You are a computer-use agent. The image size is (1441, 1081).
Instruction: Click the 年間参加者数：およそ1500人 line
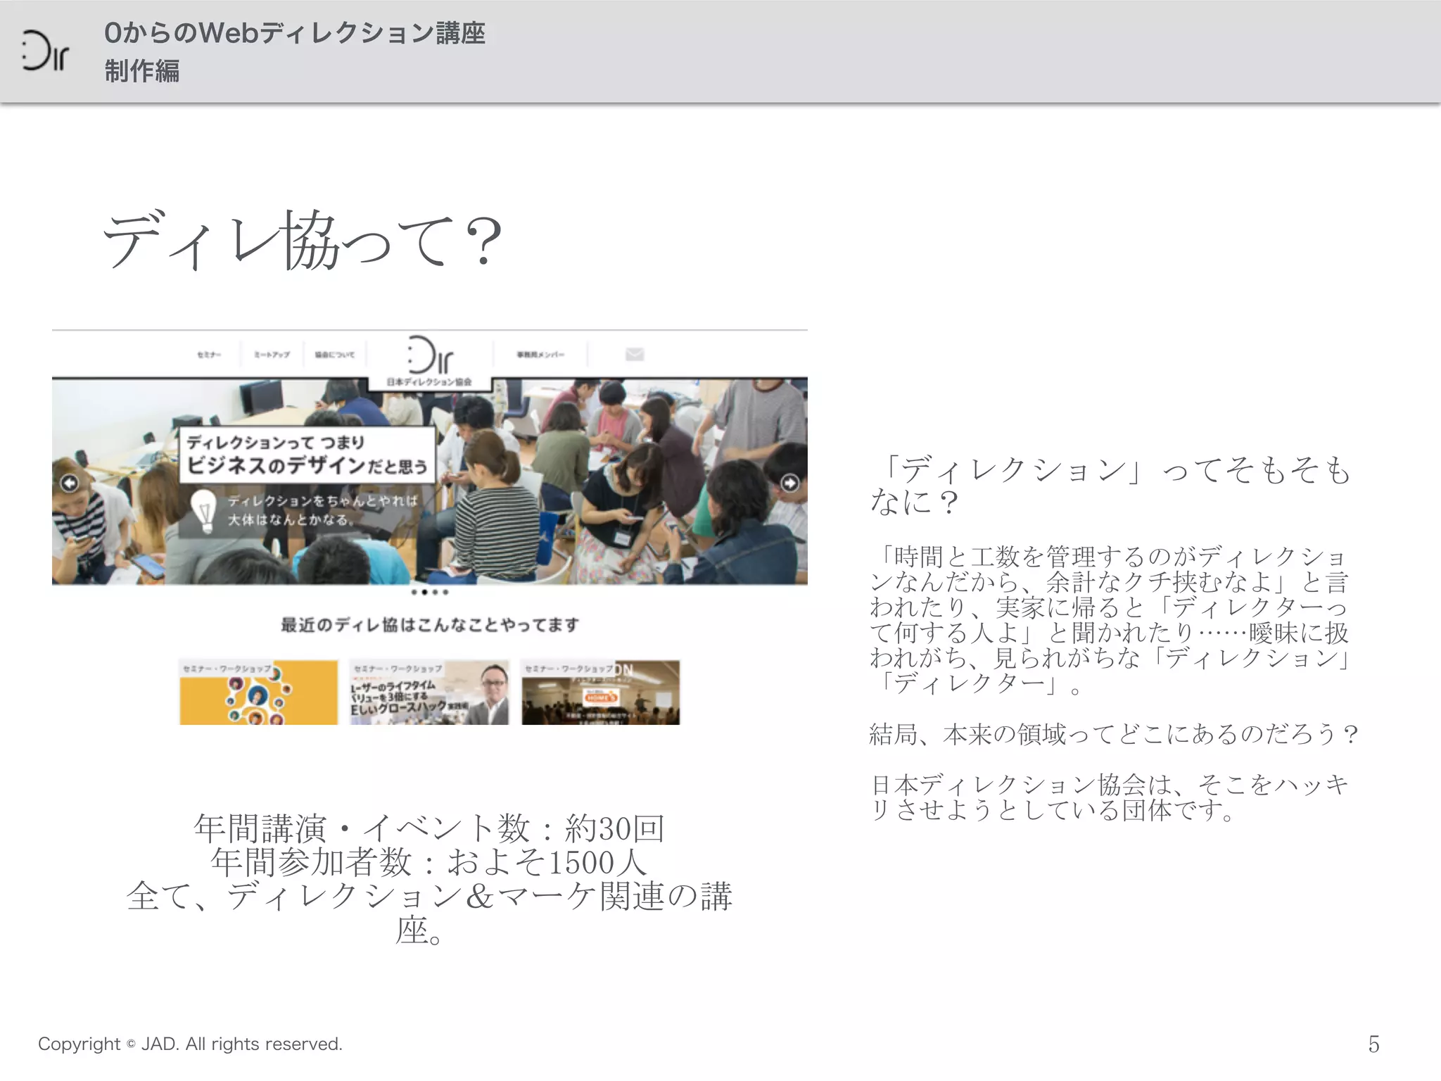[x=429, y=862]
